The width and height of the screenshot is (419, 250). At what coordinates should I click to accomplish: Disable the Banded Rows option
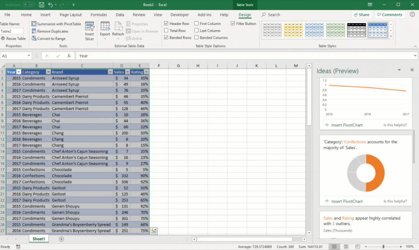click(166, 37)
